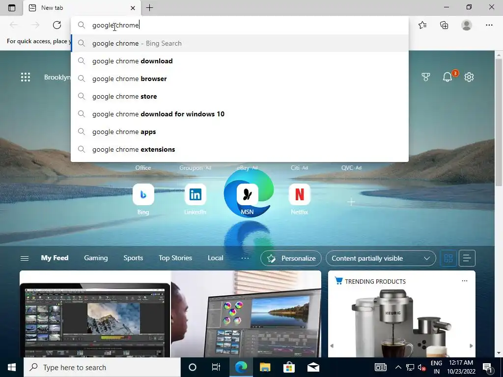Switch feed to grid view layout
Viewport: 503px width, 377px height.
(x=448, y=258)
